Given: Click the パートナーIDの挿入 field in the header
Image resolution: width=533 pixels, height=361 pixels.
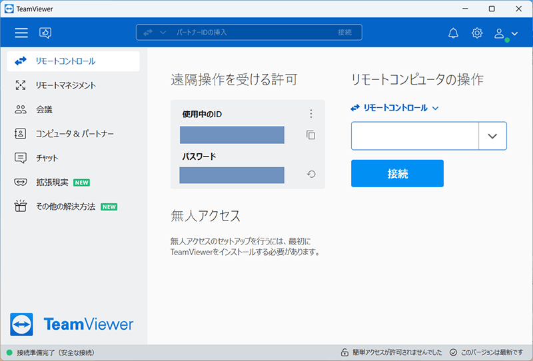Looking at the screenshot, I should click(249, 32).
